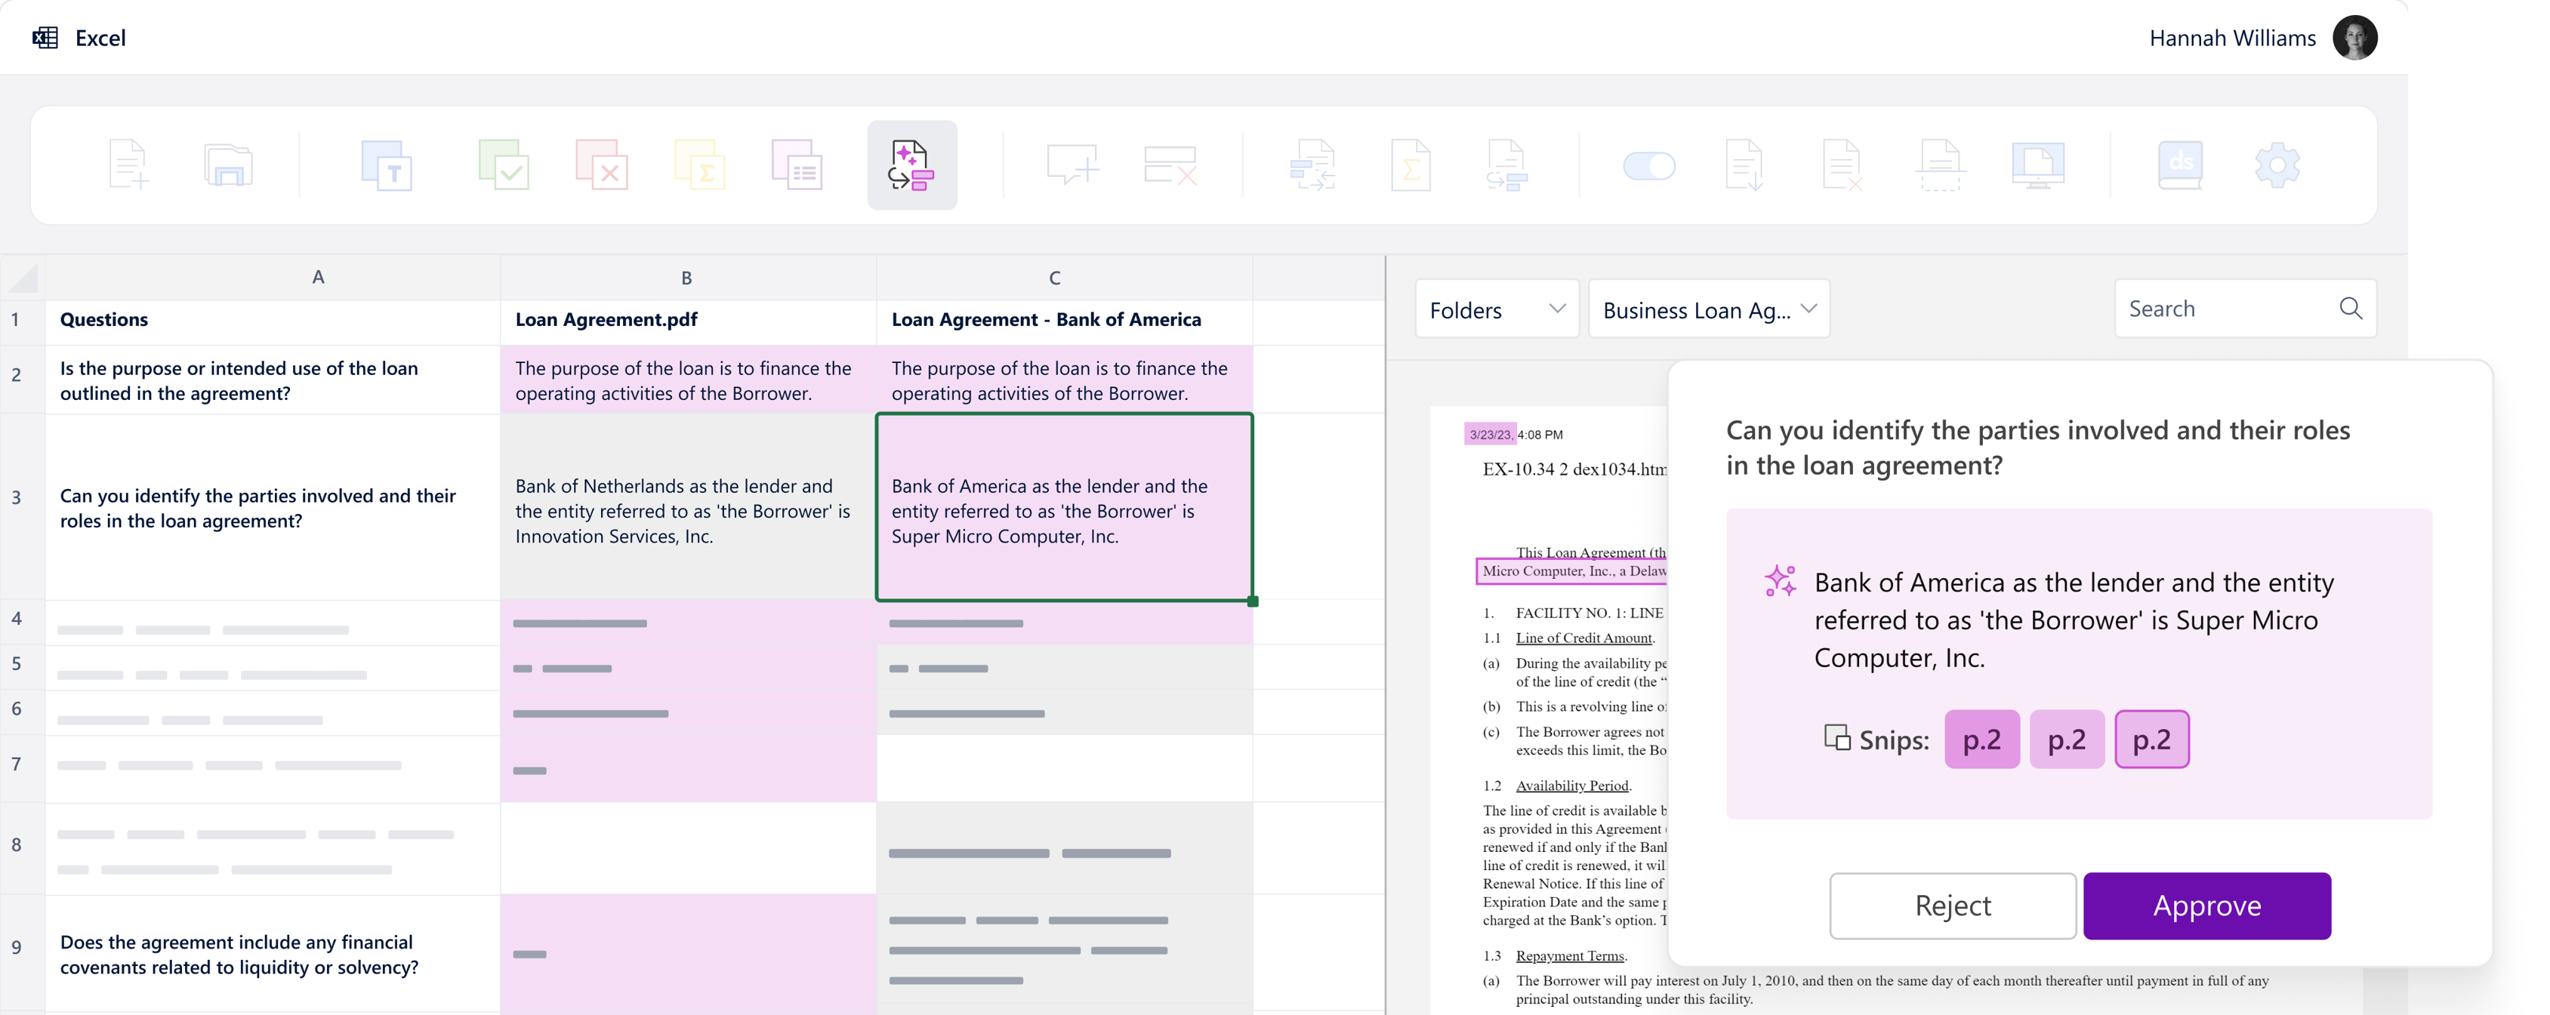
Task: Click the yellow sigma cell icon
Action: [699, 165]
